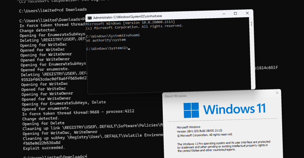Screen dimensions: 304x158
Task: Click 'Microsoft Windows [Version 10.0.28000.2113]' line
Action: tap(130, 23)
